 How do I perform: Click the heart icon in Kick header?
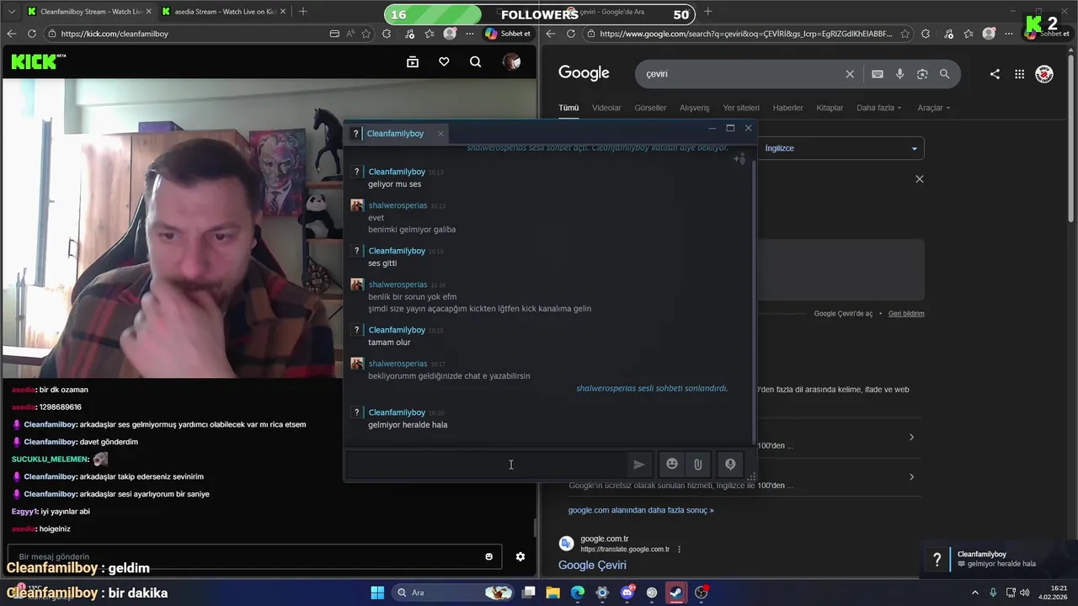[x=444, y=61]
